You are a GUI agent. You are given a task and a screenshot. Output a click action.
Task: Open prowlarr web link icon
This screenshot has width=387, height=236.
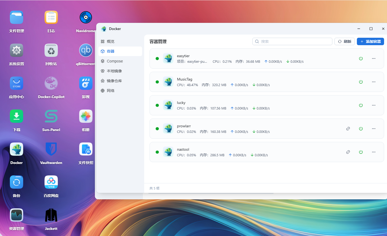[348, 129]
